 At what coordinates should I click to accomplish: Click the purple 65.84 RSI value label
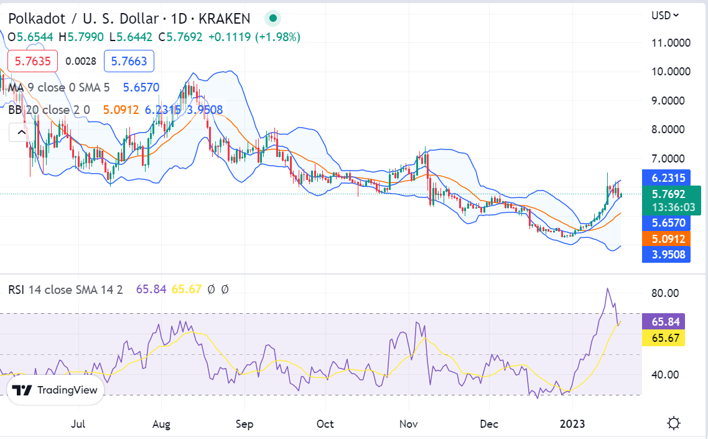pos(663,321)
